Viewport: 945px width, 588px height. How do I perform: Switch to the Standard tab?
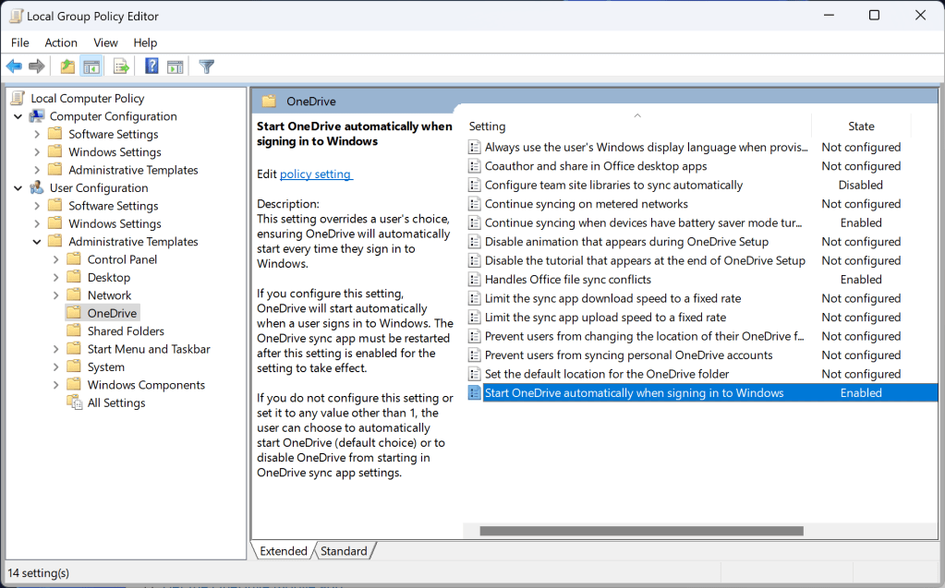[343, 550]
